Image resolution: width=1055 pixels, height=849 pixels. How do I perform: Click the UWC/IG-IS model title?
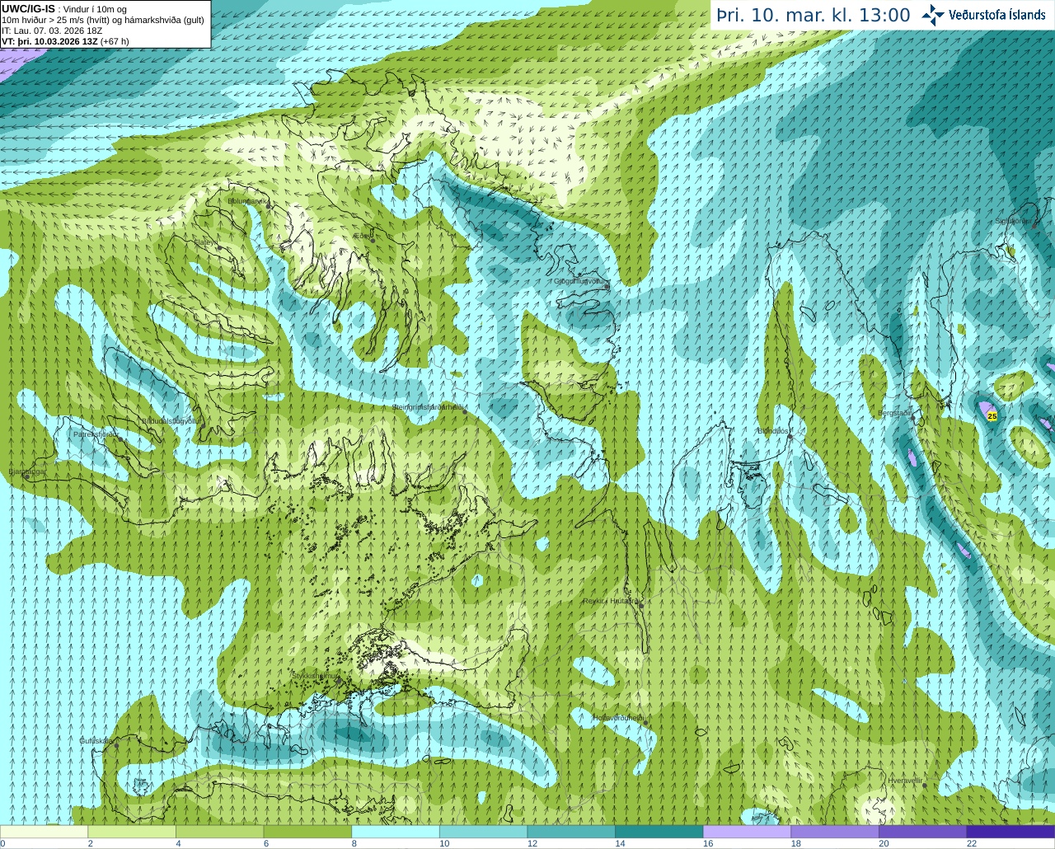(x=29, y=9)
